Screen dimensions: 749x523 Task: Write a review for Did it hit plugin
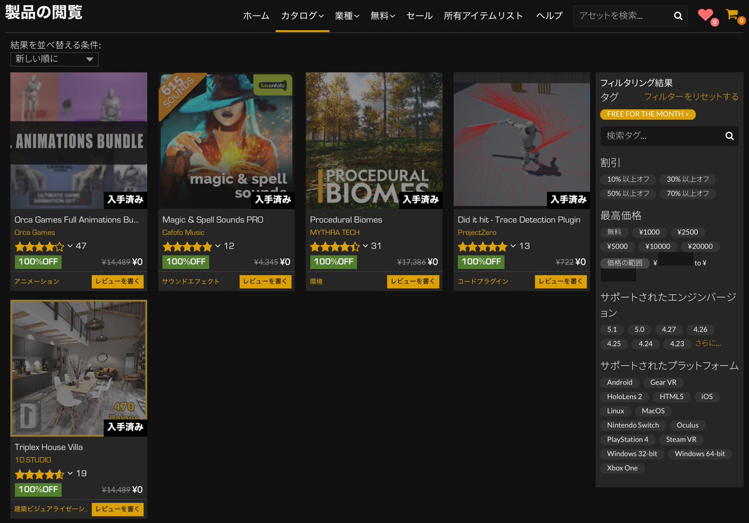(561, 282)
